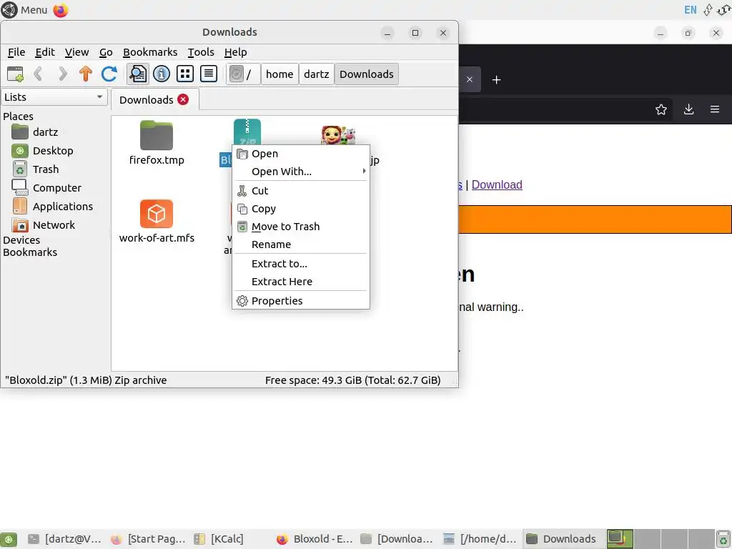This screenshot has height=549, width=732.
Task: Switch to the [/home/d... taskbar item
Action: coord(480,539)
